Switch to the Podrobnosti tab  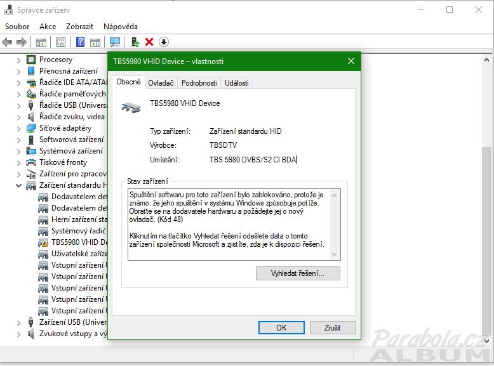199,83
